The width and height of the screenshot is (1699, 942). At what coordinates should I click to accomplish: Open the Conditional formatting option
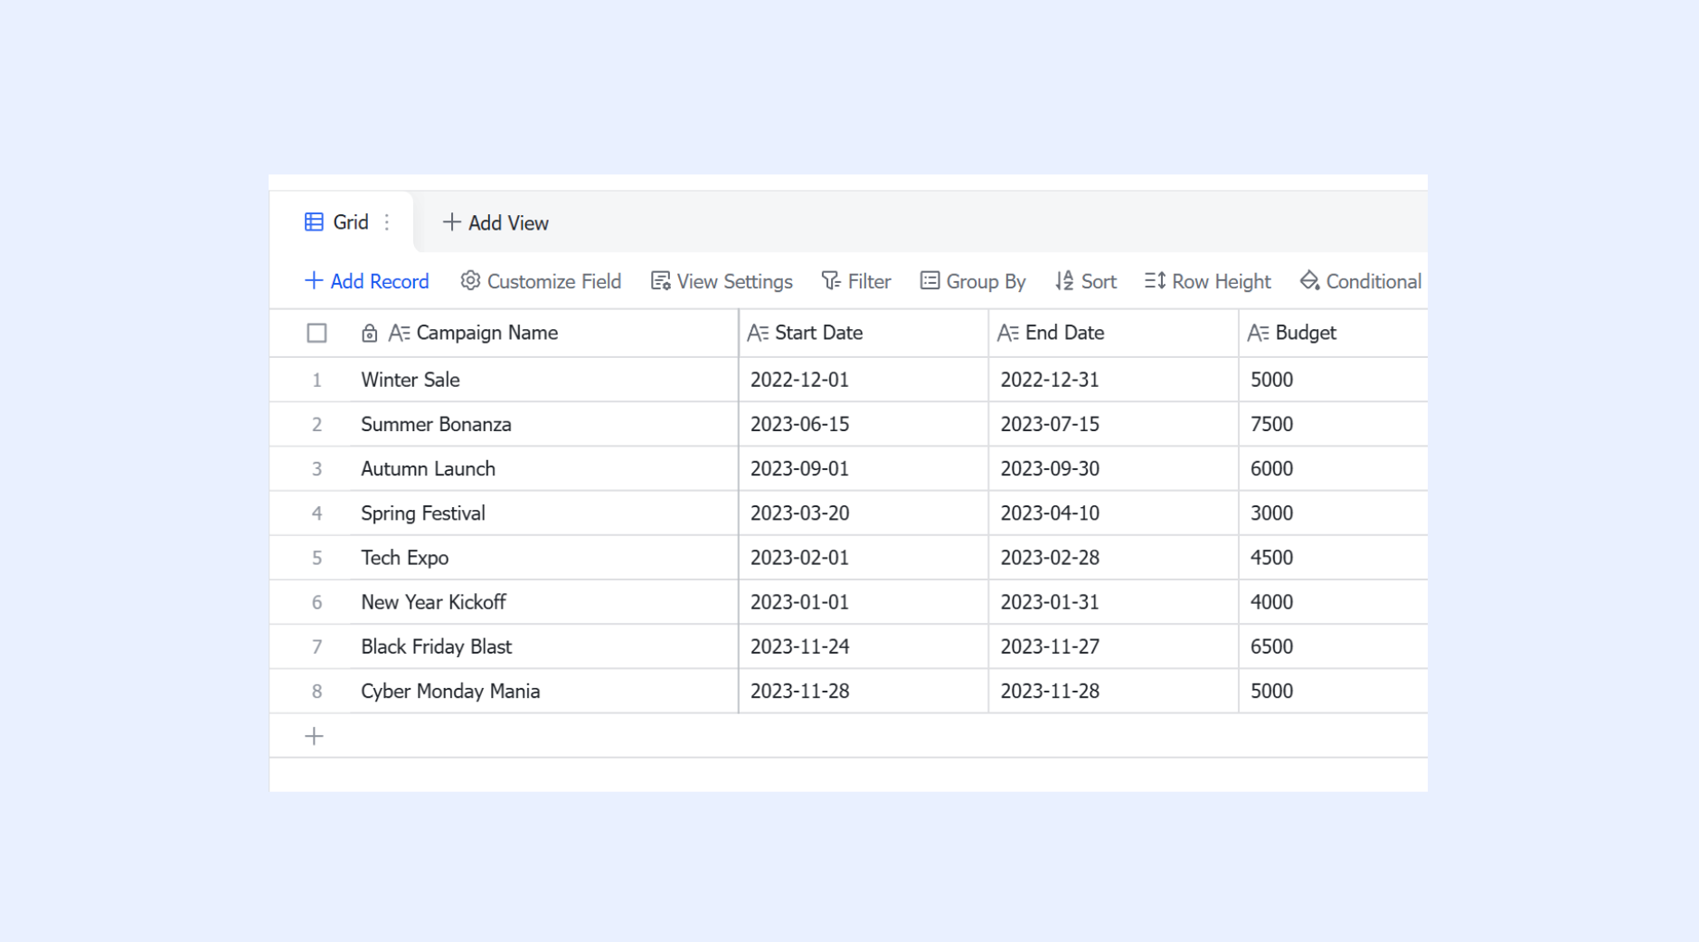pyautogui.click(x=1361, y=281)
